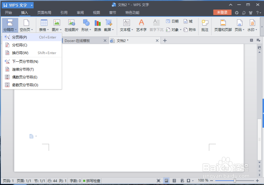Expand the 文本框 dropdown arrow
The image size is (264, 185).
tap(132, 30)
